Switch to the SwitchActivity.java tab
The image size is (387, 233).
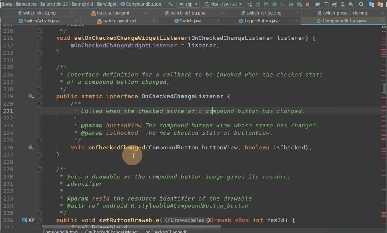tap(42, 21)
